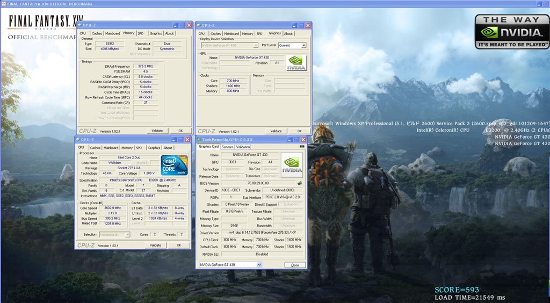
Task: Click the BIOS Version 70.08.29.00.00 field
Action: coord(258,183)
